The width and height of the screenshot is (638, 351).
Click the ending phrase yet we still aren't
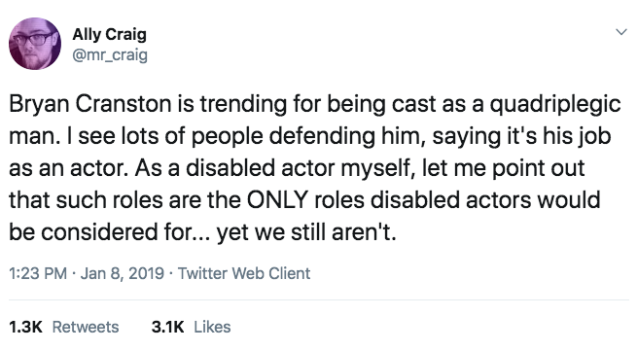pos(306,233)
